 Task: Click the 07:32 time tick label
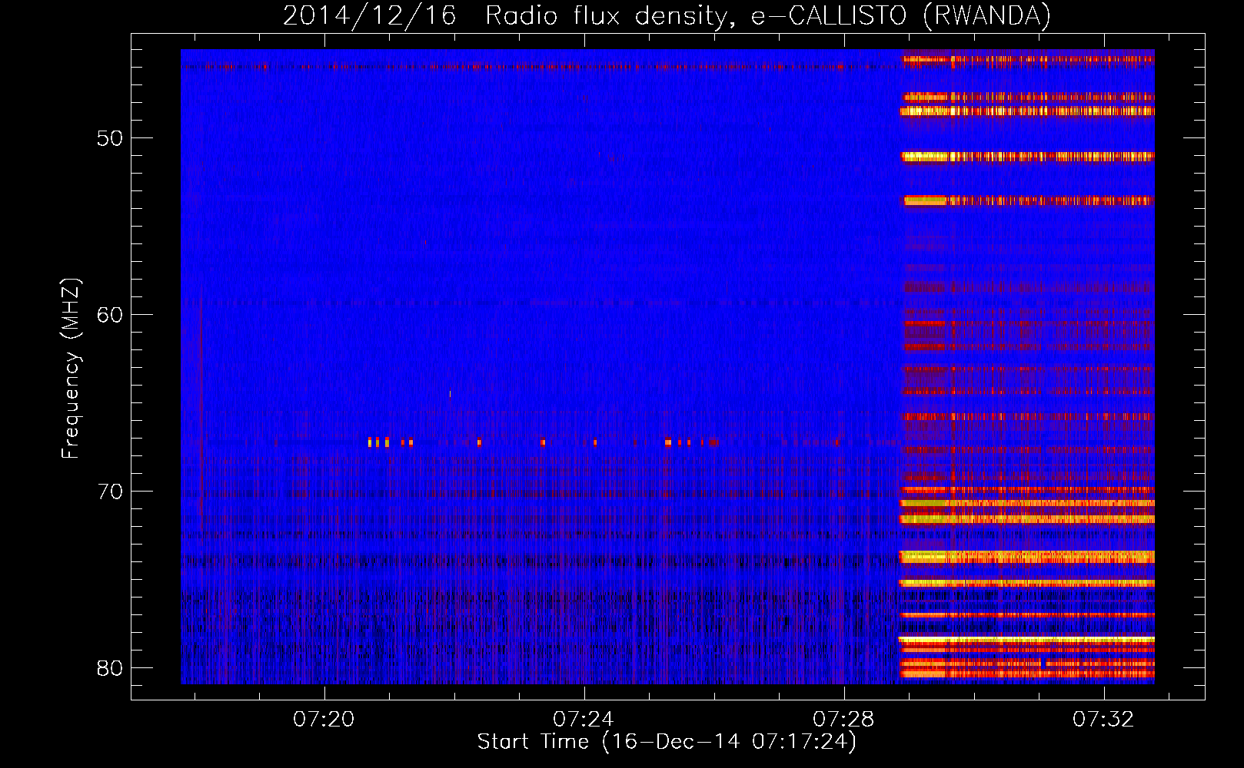tap(1103, 720)
